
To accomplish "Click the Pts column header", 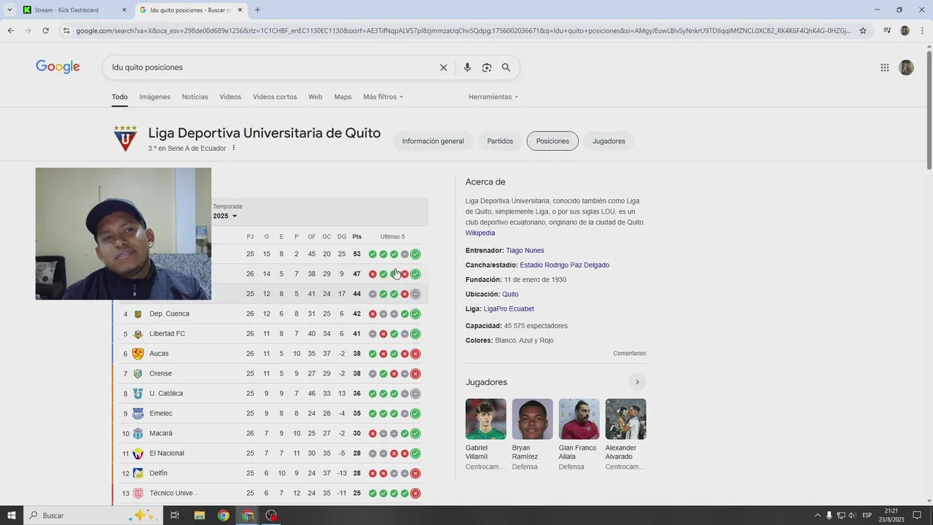I will [356, 237].
